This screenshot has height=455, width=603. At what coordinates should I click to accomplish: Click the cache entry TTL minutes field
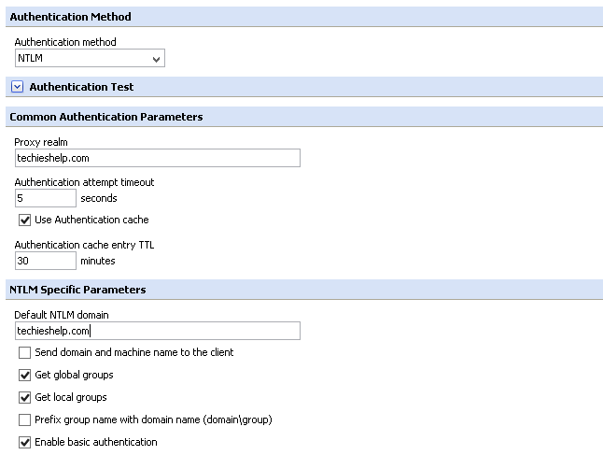coord(46,261)
